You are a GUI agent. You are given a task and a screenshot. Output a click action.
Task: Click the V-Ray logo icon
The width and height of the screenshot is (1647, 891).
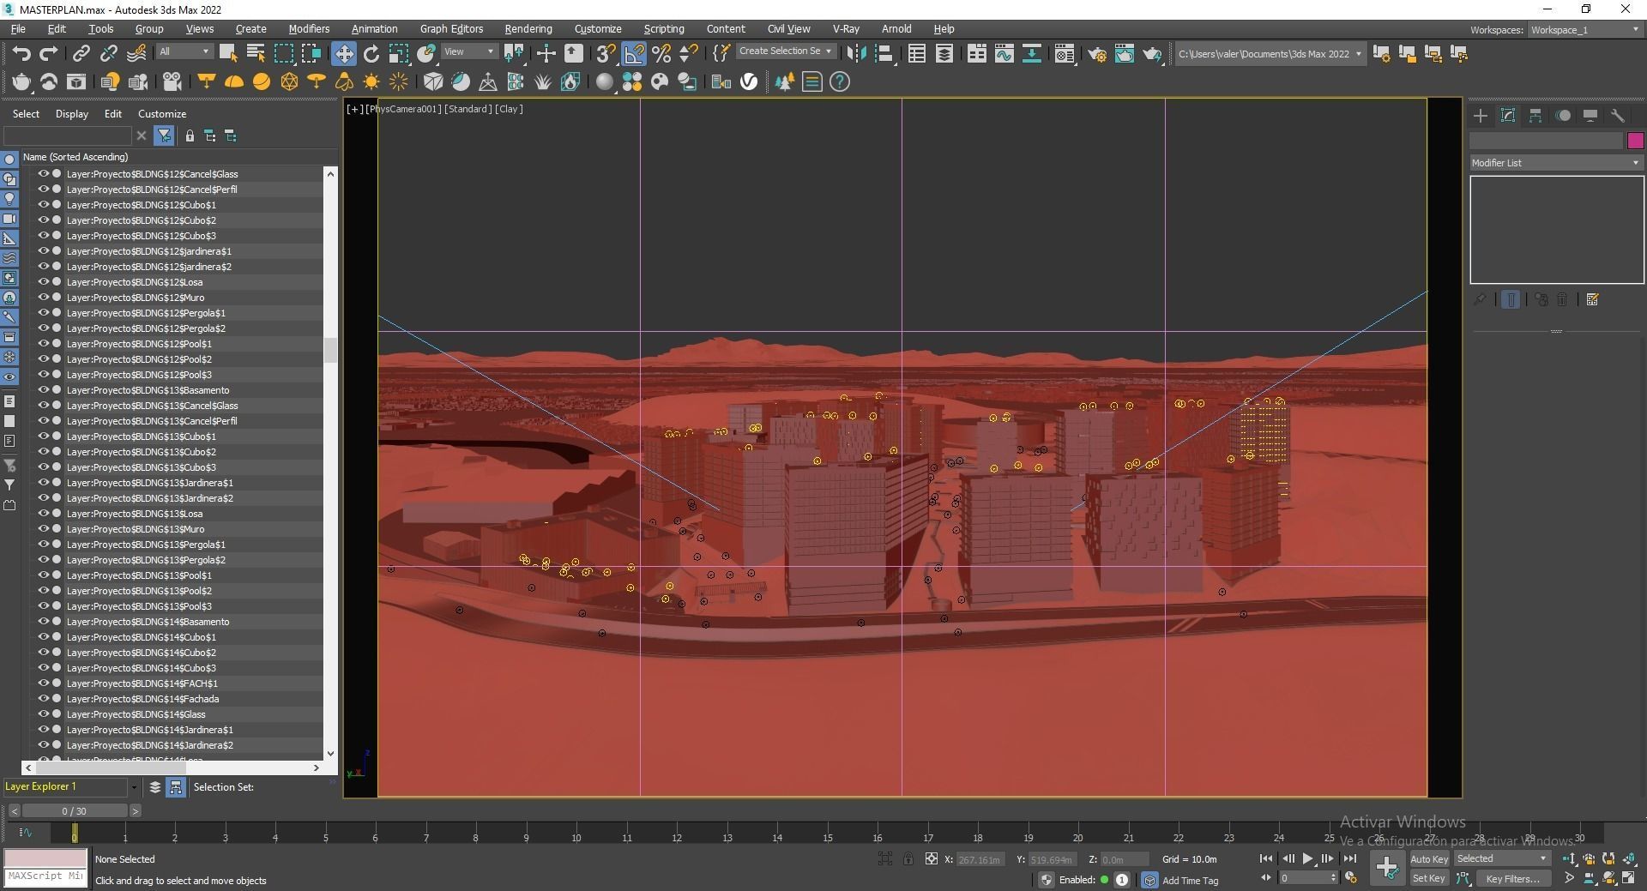coord(749,81)
